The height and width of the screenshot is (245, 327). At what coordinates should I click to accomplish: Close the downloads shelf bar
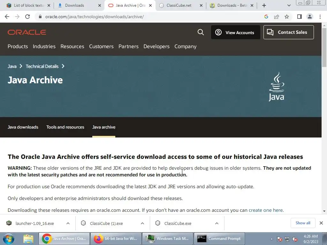(321, 223)
